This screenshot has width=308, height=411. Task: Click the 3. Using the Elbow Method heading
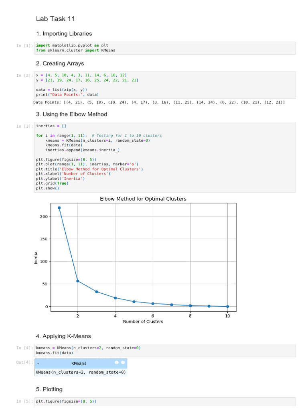point(71,114)
